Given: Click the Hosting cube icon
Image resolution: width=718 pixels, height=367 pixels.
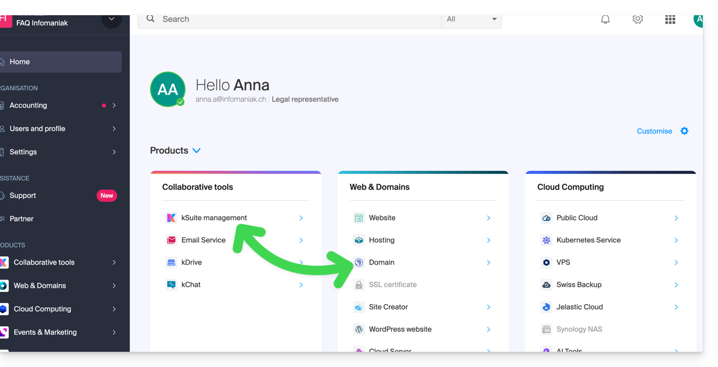Looking at the screenshot, I should point(359,240).
